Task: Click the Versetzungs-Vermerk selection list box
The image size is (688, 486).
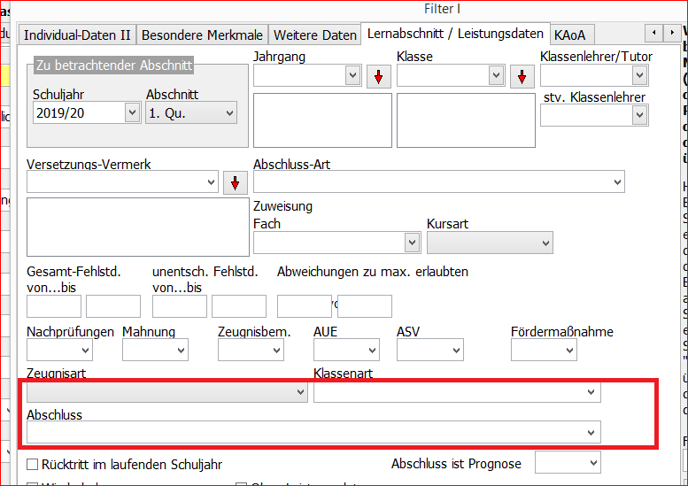Action: pos(138,227)
